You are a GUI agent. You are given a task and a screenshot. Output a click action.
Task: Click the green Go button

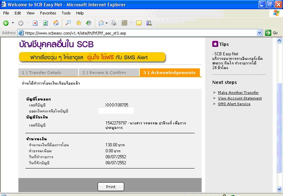[271, 33]
